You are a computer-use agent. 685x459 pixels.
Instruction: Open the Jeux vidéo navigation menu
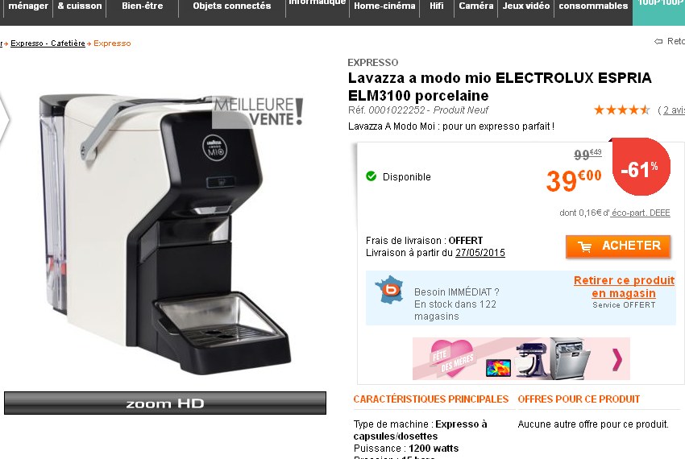point(526,6)
